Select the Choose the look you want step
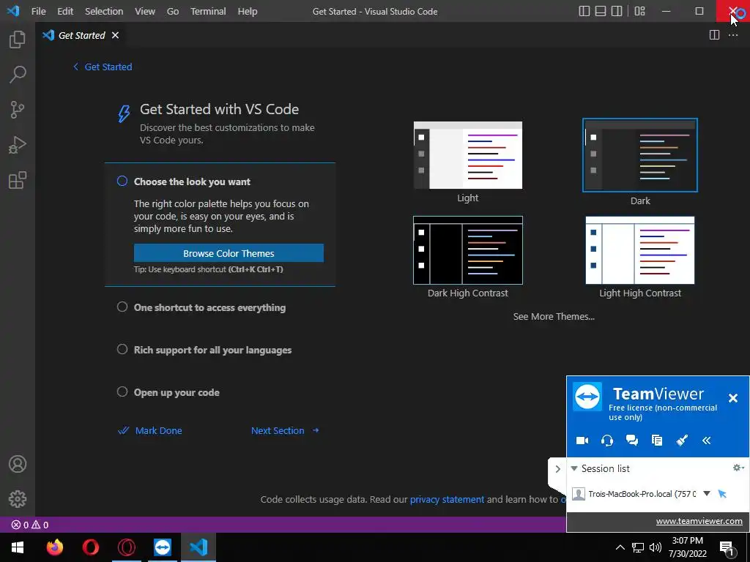The height and width of the screenshot is (562, 750). 192,181
